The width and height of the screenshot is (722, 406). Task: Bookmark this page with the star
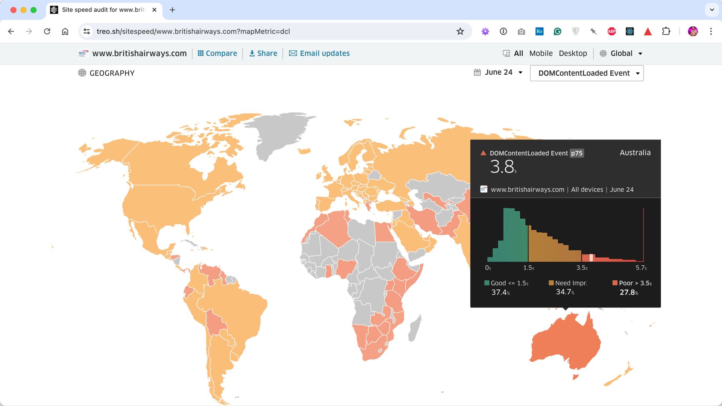point(460,32)
